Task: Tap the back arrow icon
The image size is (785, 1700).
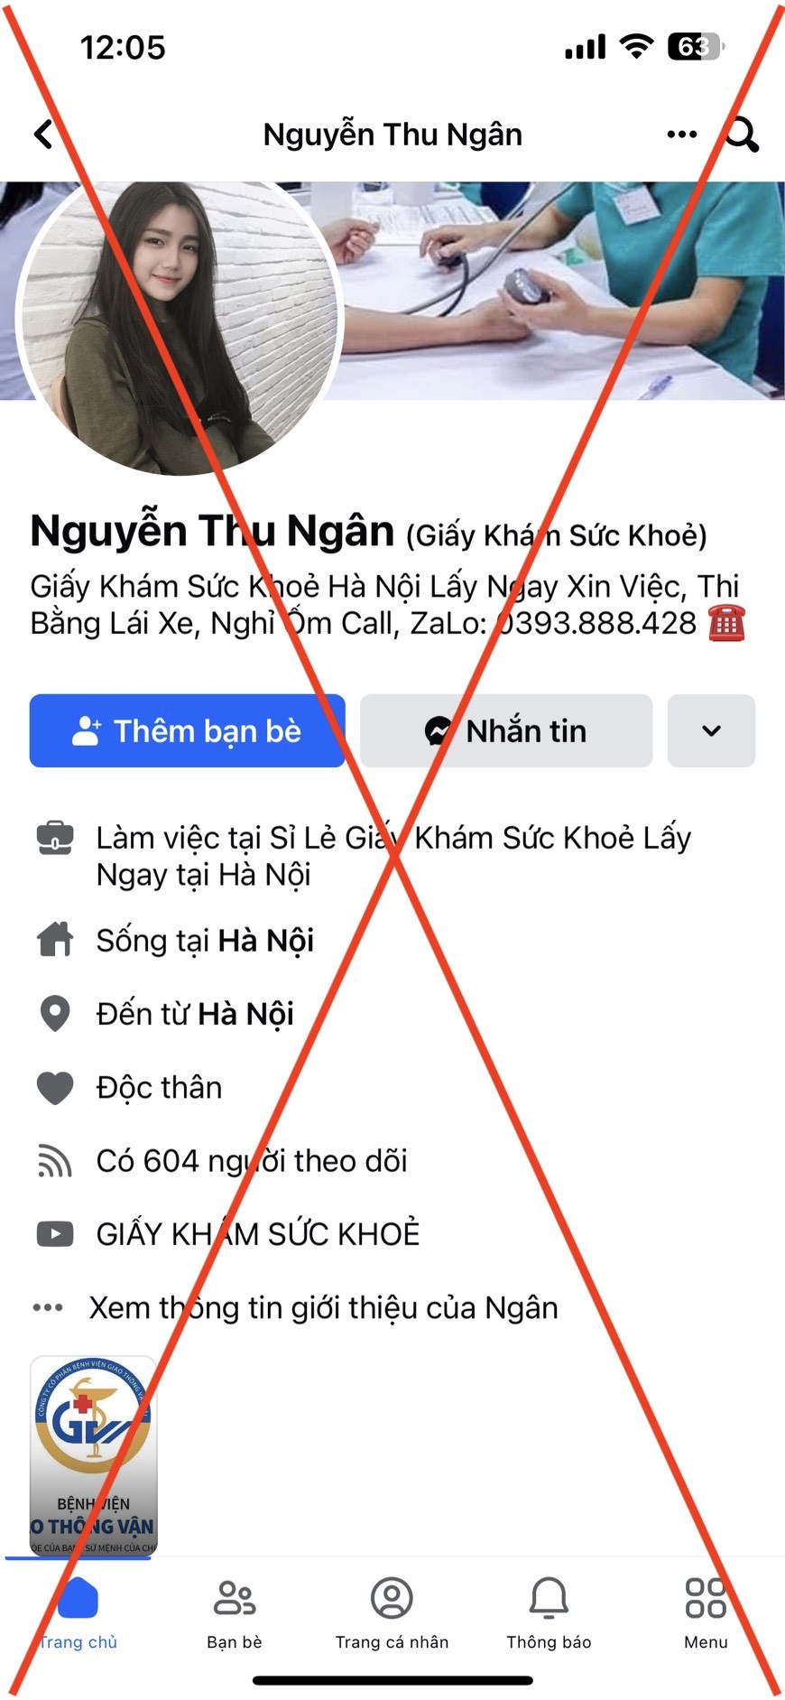Action: pyautogui.click(x=43, y=135)
